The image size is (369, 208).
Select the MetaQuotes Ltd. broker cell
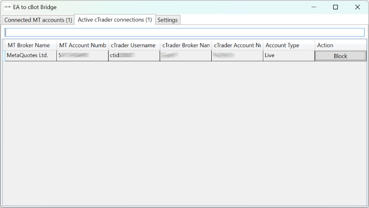point(30,56)
